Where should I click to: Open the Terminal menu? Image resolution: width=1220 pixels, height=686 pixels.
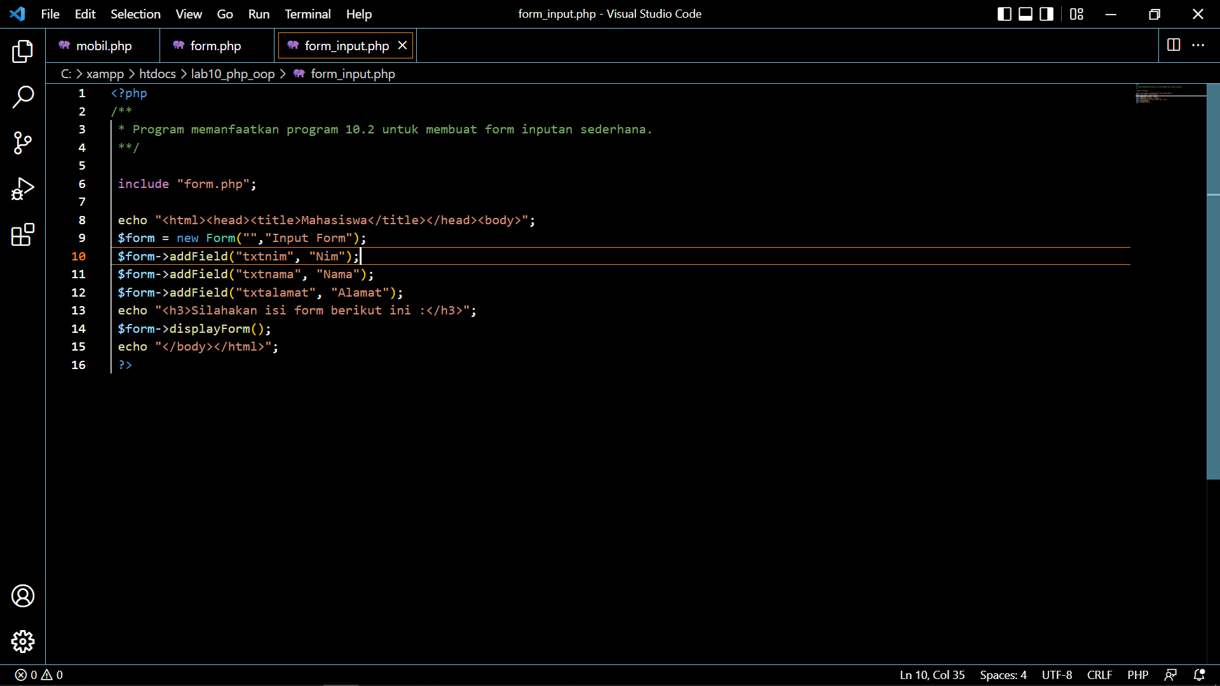pos(308,13)
